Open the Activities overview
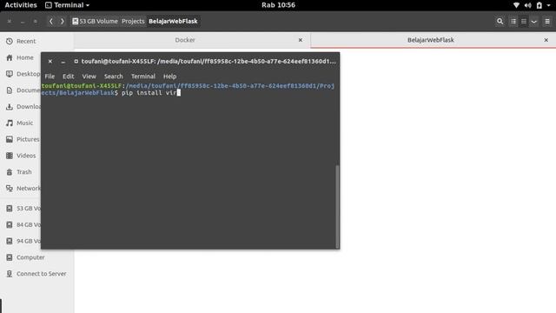The height and width of the screenshot is (313, 556). point(21,5)
